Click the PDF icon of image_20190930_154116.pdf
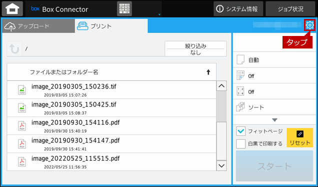Viewport: 318px width, 187px height. [x=22, y=125]
